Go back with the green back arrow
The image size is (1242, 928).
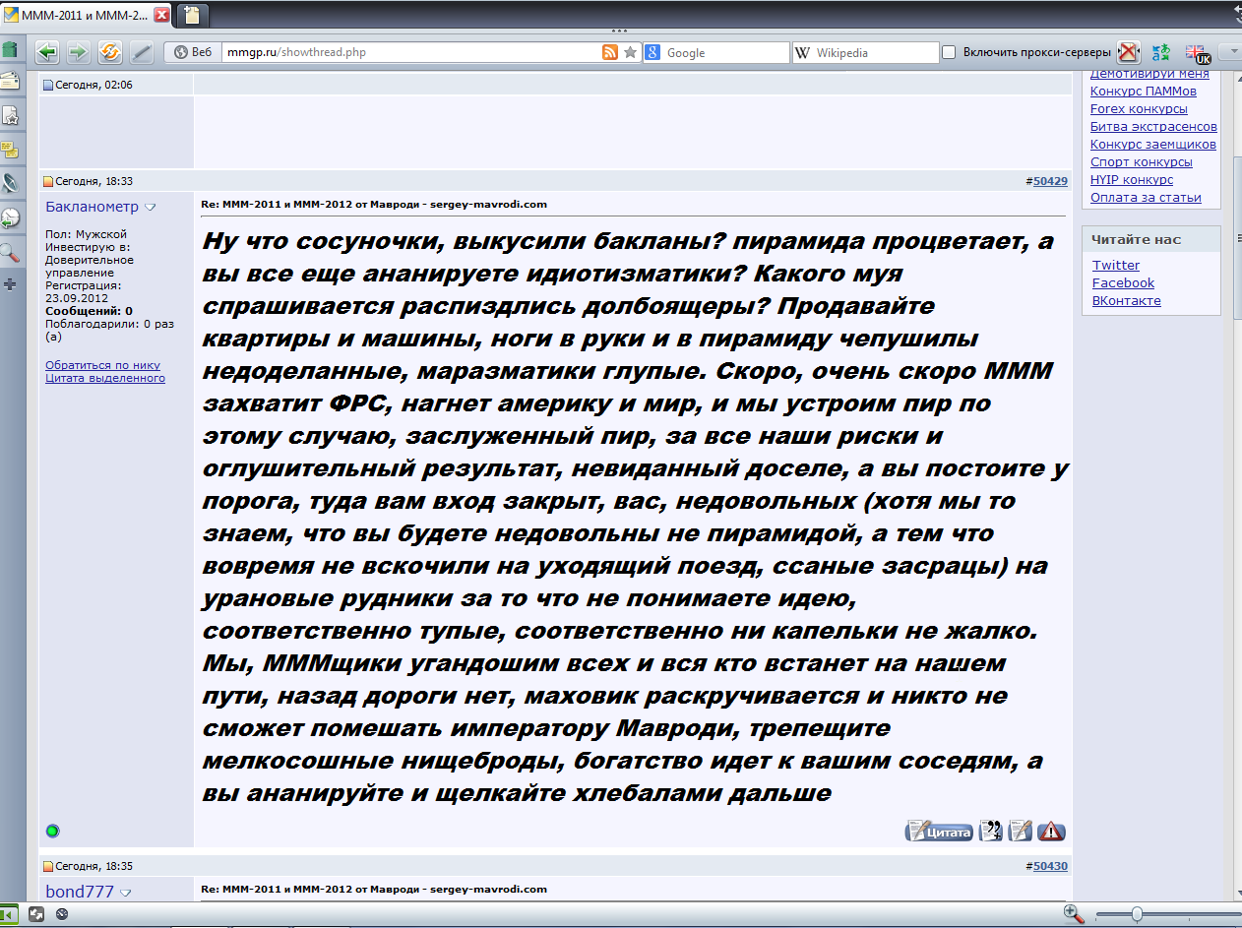(x=46, y=52)
